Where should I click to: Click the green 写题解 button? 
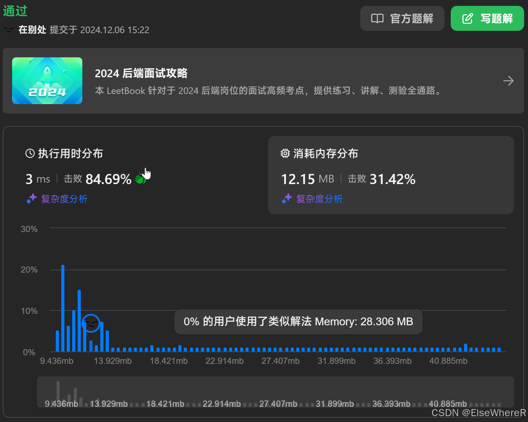pyautogui.click(x=487, y=18)
